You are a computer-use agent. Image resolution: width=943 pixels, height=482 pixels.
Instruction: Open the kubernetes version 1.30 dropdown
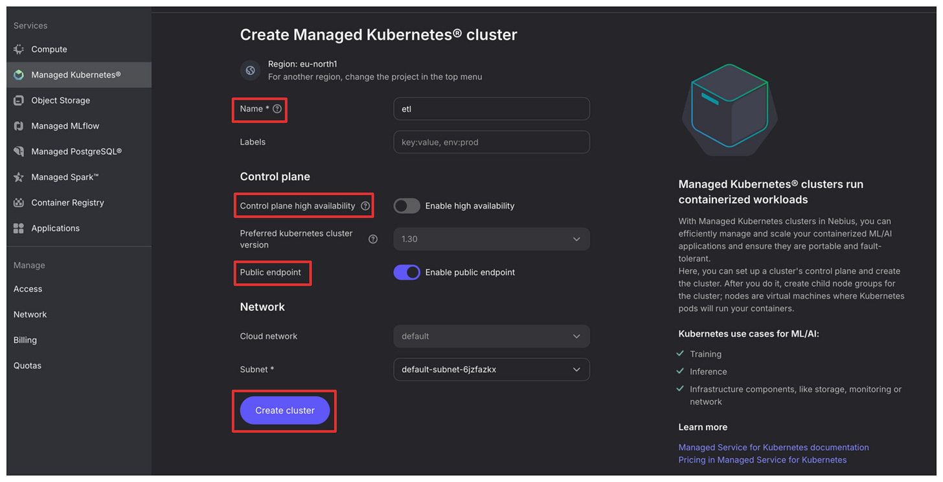[492, 239]
